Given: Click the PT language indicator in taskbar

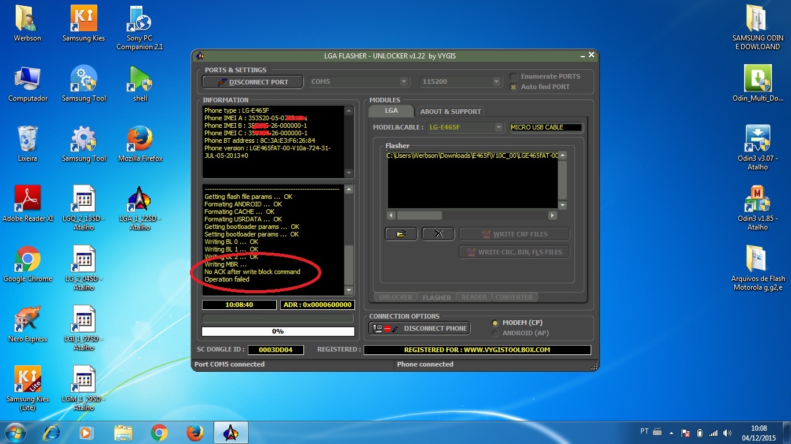Looking at the screenshot, I should tap(644, 431).
